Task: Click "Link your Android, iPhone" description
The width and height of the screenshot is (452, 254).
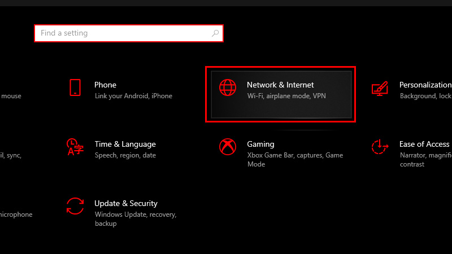Action: pos(133,96)
